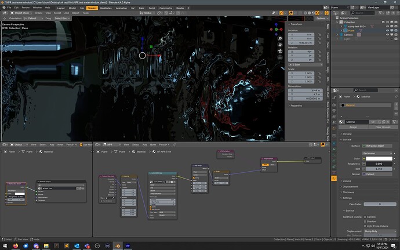Click the Refraction BSDF surface button

[x=377, y=146]
